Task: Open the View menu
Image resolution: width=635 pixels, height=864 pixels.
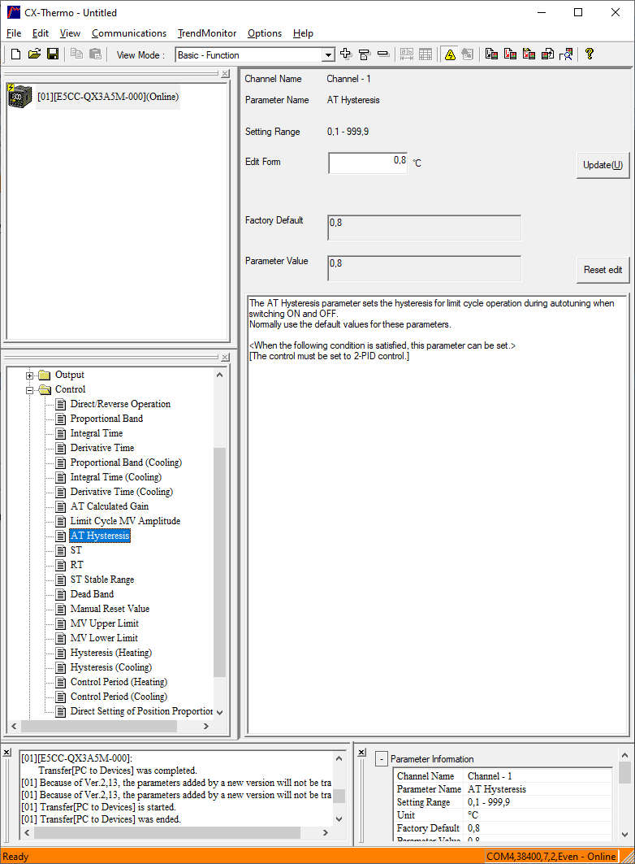Action: pyautogui.click(x=70, y=33)
